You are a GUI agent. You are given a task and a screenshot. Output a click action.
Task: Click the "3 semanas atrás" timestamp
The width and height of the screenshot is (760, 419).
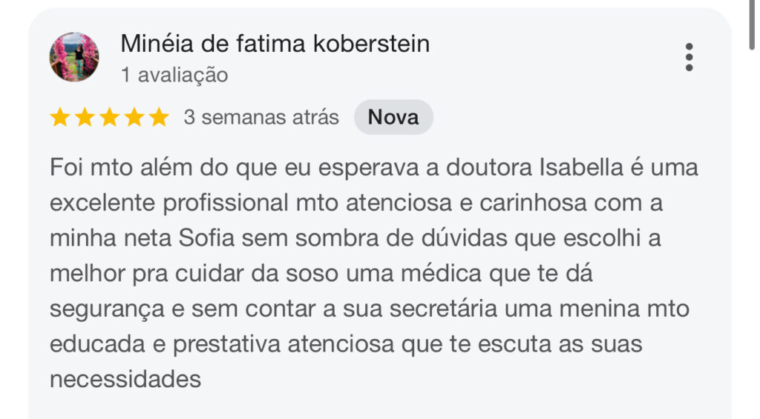pyautogui.click(x=261, y=117)
